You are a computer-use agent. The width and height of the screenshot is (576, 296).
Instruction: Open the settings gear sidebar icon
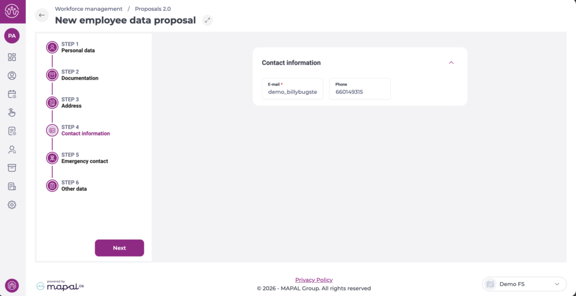point(12,205)
